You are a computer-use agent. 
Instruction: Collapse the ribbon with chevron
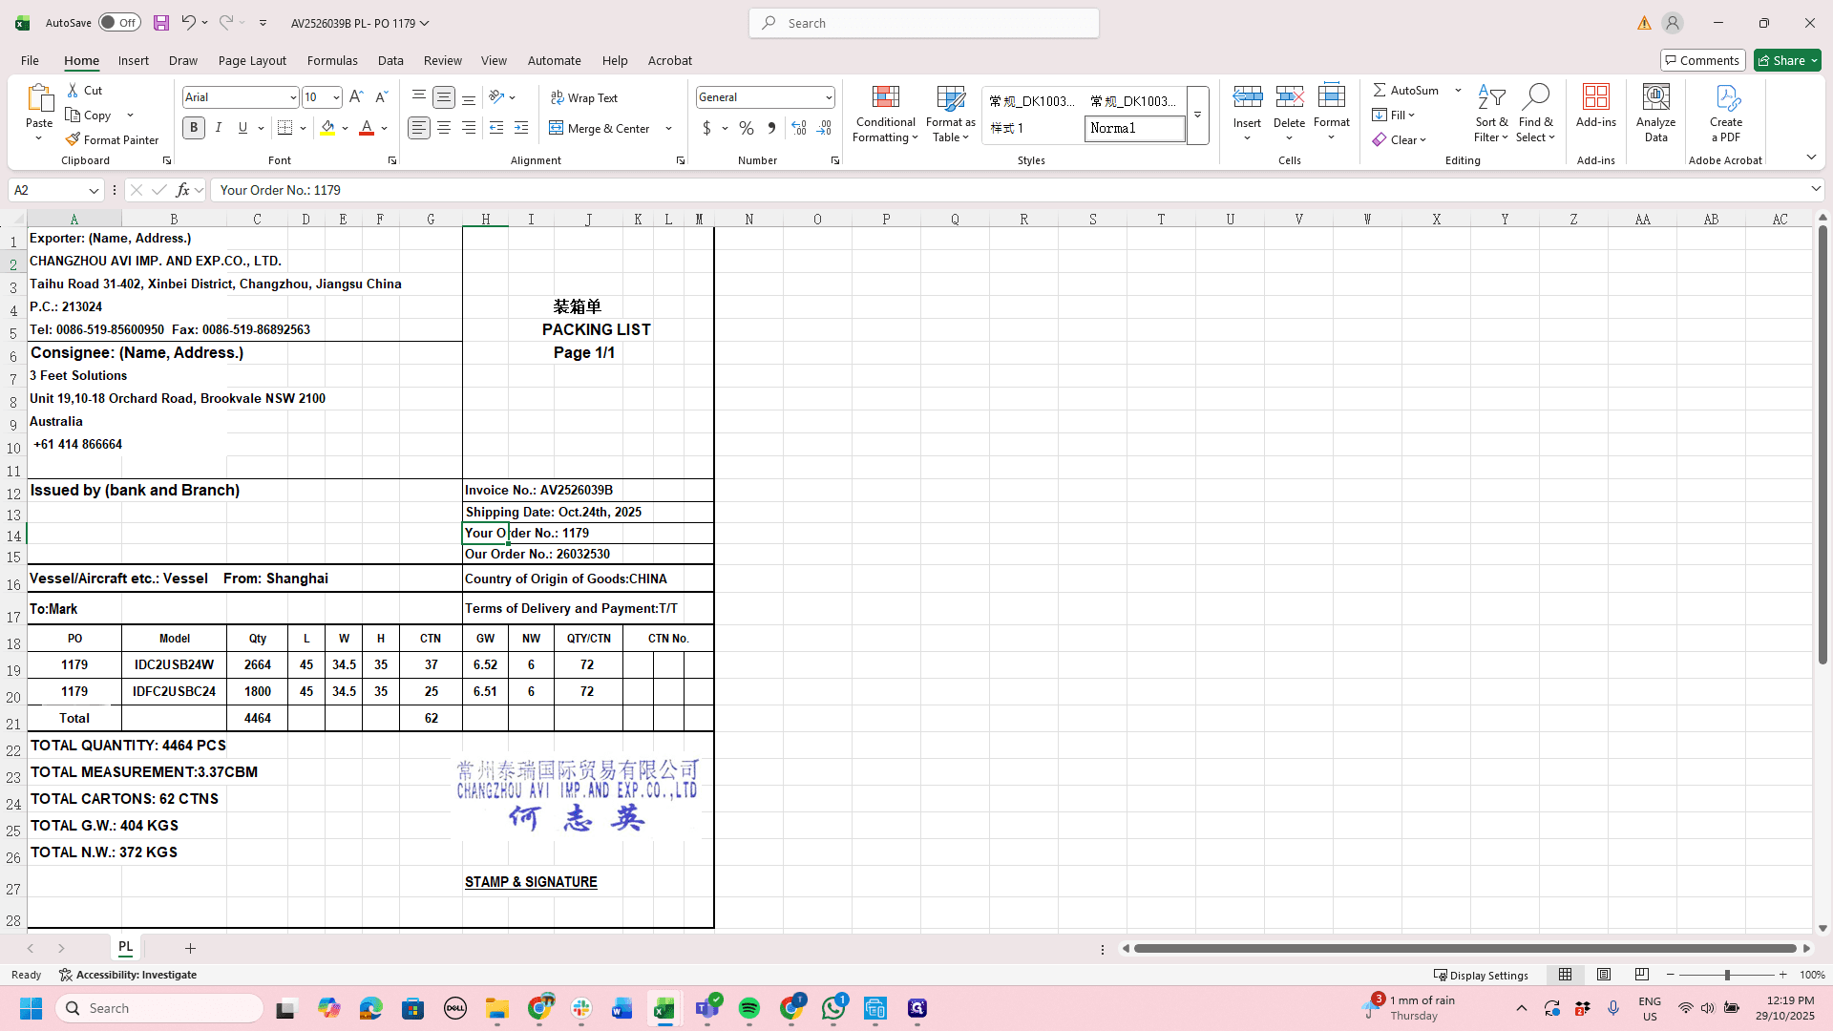coord(1811,158)
